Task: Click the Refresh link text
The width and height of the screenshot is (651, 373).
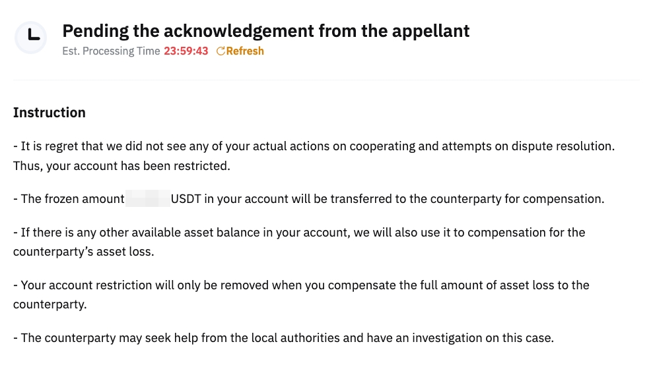Action: (245, 51)
